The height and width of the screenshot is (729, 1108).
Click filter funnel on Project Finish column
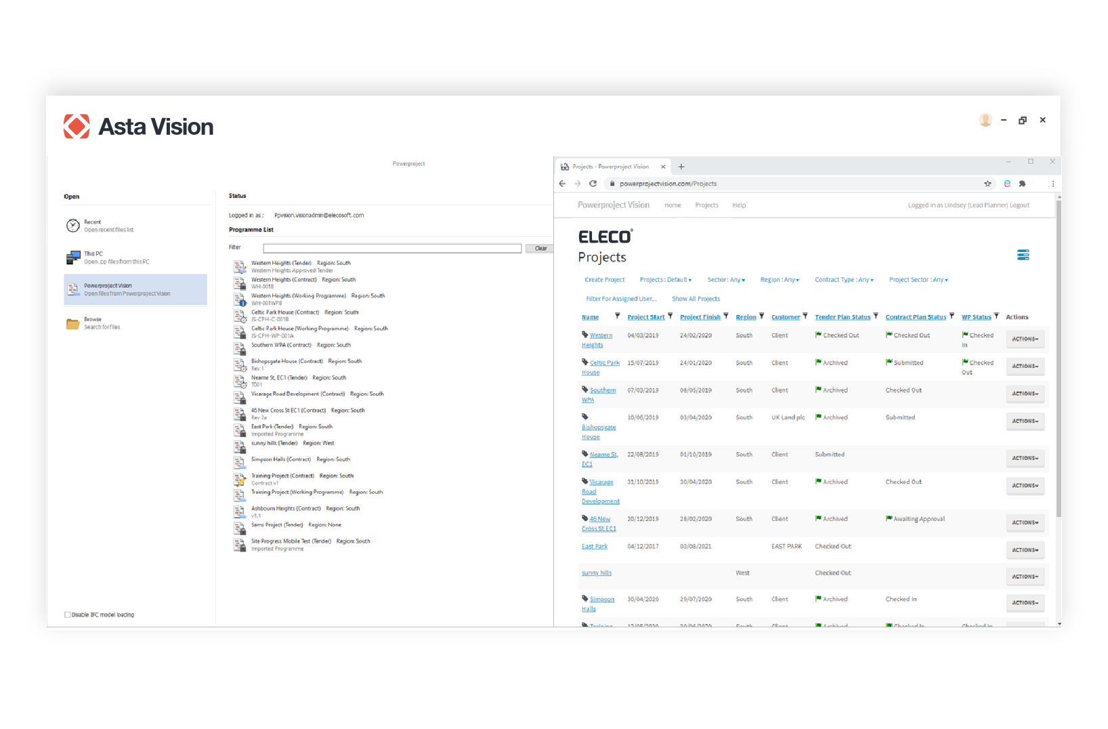coord(725,316)
